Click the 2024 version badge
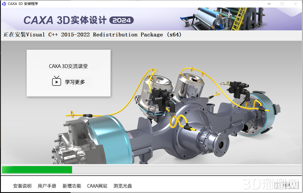 click(x=121, y=20)
